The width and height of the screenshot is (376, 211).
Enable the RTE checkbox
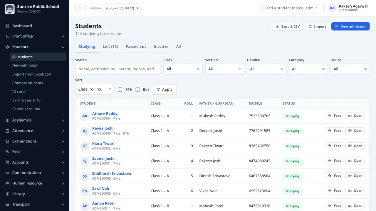point(120,90)
